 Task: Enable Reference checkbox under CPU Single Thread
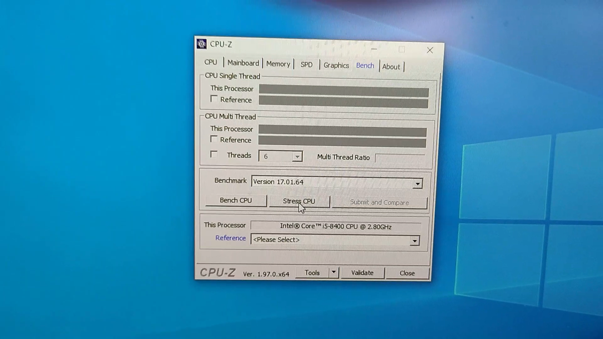pos(214,99)
